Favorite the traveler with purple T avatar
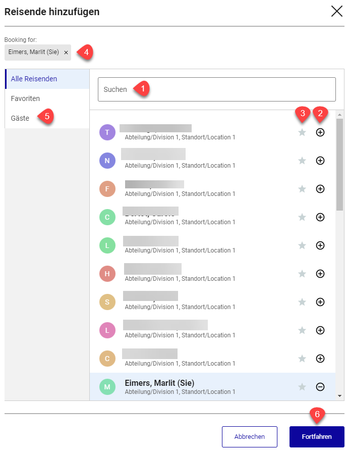346x453 pixels. tap(302, 132)
